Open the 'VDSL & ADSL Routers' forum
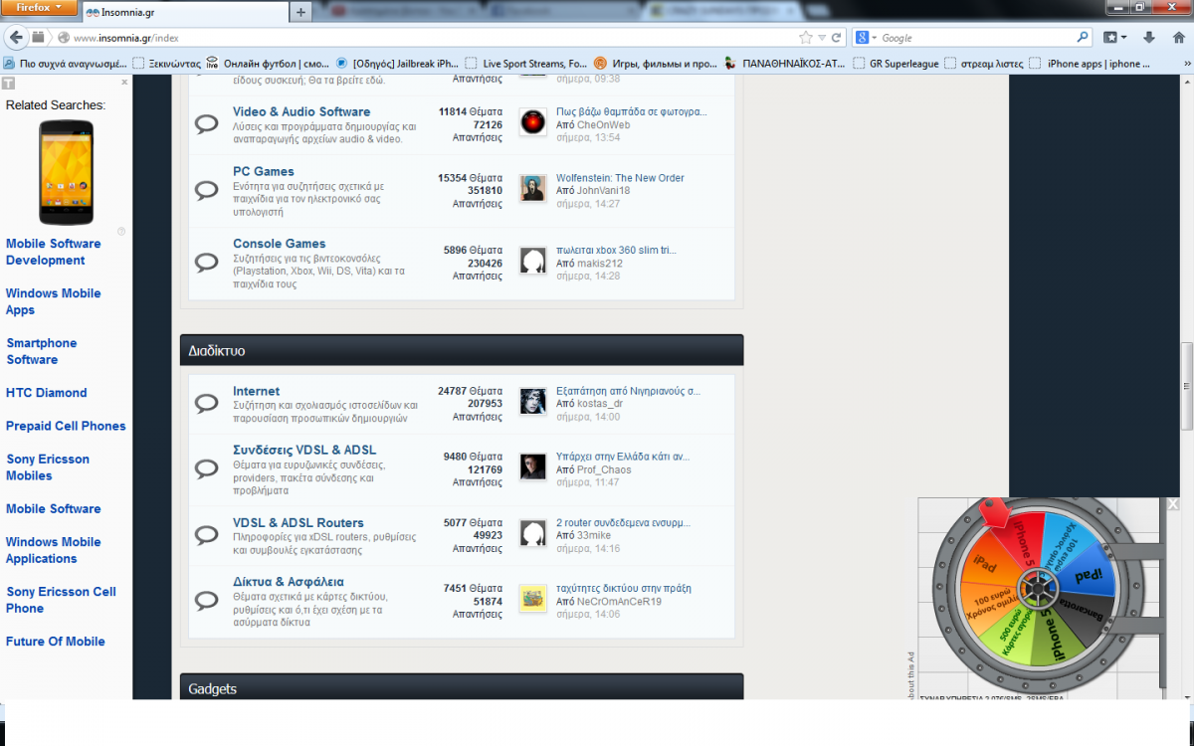Screen dimensions: 1194x746 [298, 522]
